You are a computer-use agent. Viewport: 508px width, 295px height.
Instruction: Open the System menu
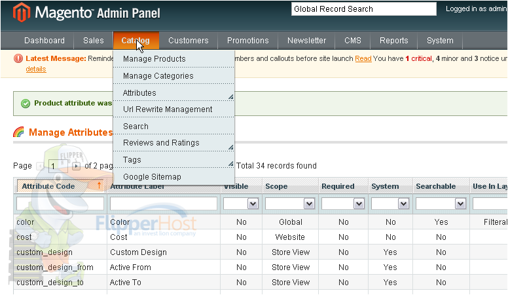440,41
